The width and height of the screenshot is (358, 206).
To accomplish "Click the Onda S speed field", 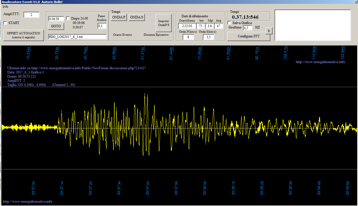I will [x=208, y=37].
